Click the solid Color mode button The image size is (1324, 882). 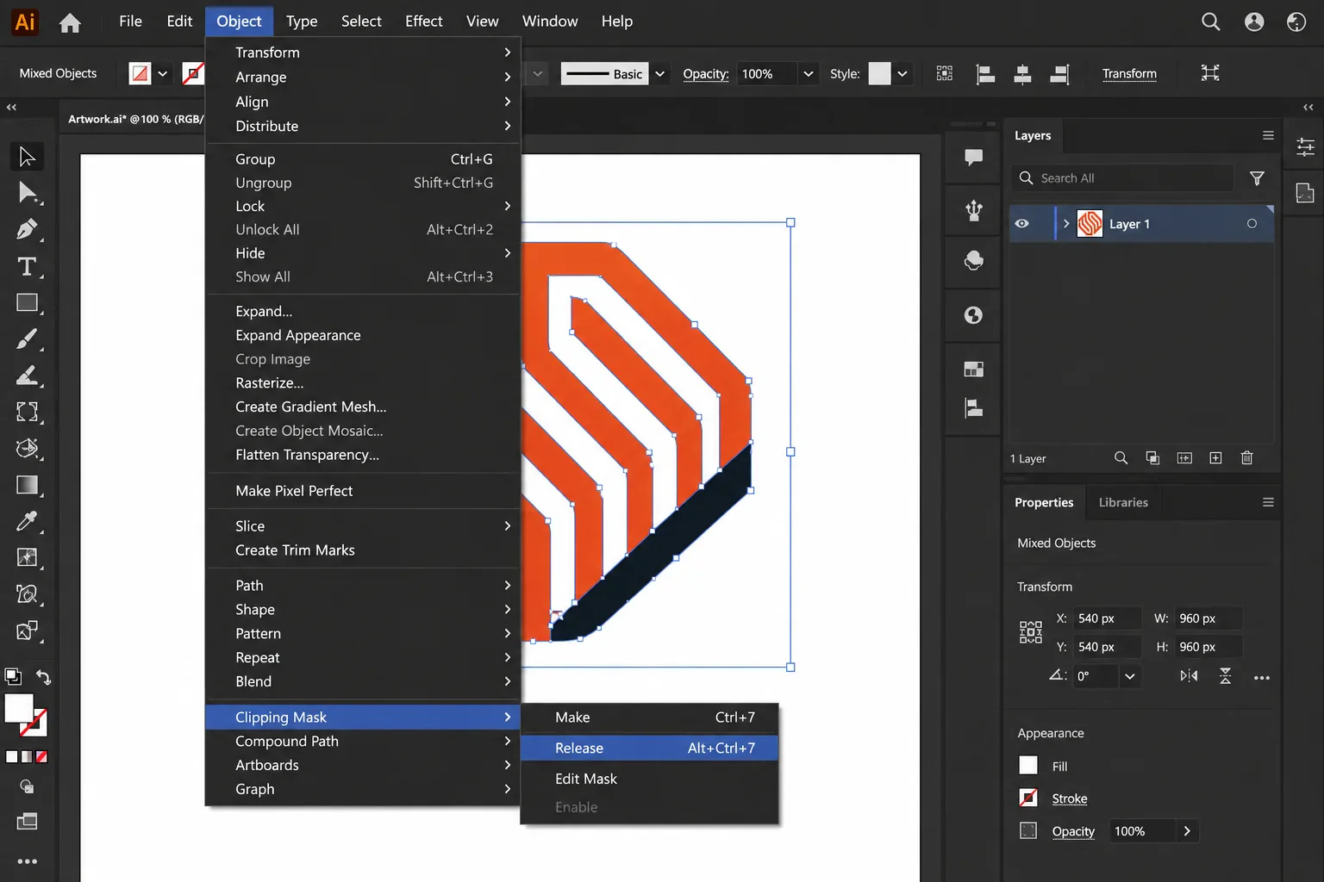tap(12, 757)
